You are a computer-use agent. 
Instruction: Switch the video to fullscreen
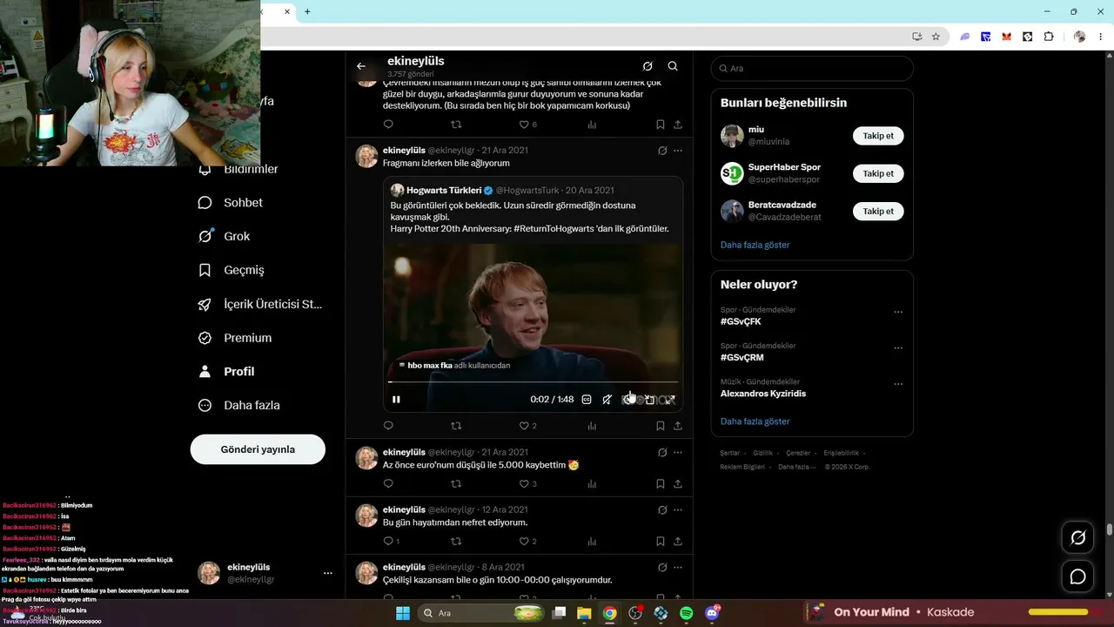tap(670, 400)
